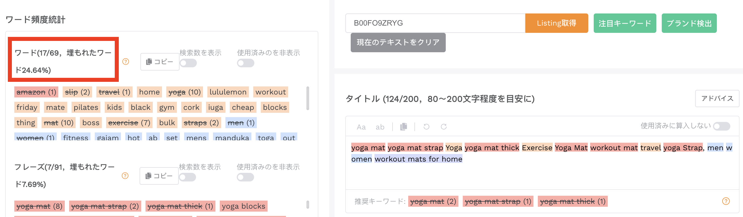
Task: Select the 'yoga mat strap (2)' phrase tag
Action: [x=105, y=206]
